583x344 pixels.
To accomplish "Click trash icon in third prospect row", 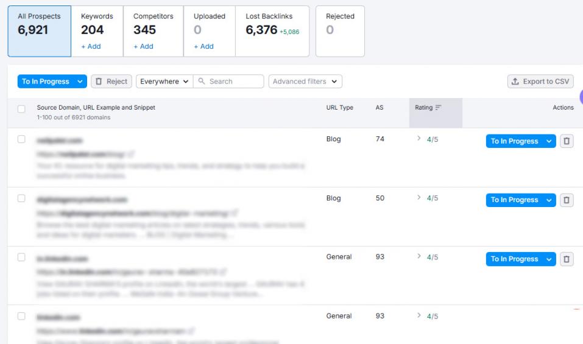I will (567, 259).
